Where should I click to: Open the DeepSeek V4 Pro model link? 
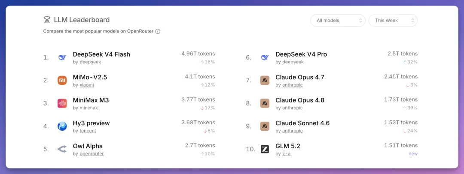point(301,54)
